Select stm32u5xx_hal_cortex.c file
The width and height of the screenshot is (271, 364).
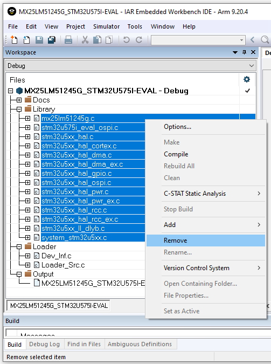pyautogui.click(x=79, y=146)
